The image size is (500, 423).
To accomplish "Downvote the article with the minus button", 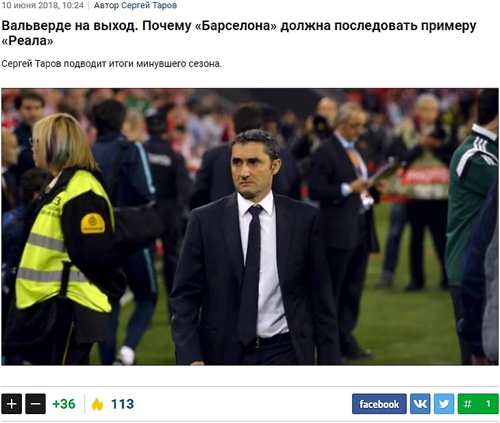I will coord(36,404).
